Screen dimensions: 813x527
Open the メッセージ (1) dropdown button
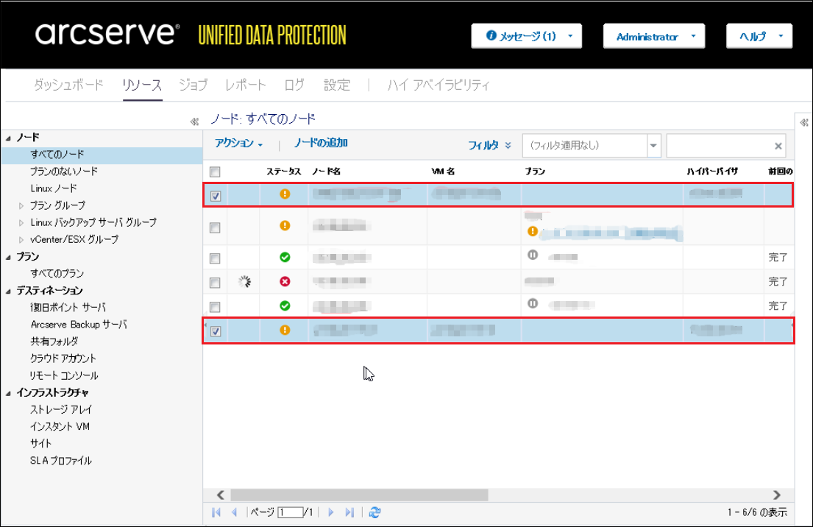click(526, 36)
